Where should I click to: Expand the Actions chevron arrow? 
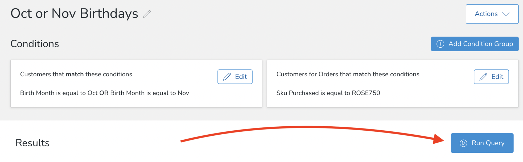506,14
